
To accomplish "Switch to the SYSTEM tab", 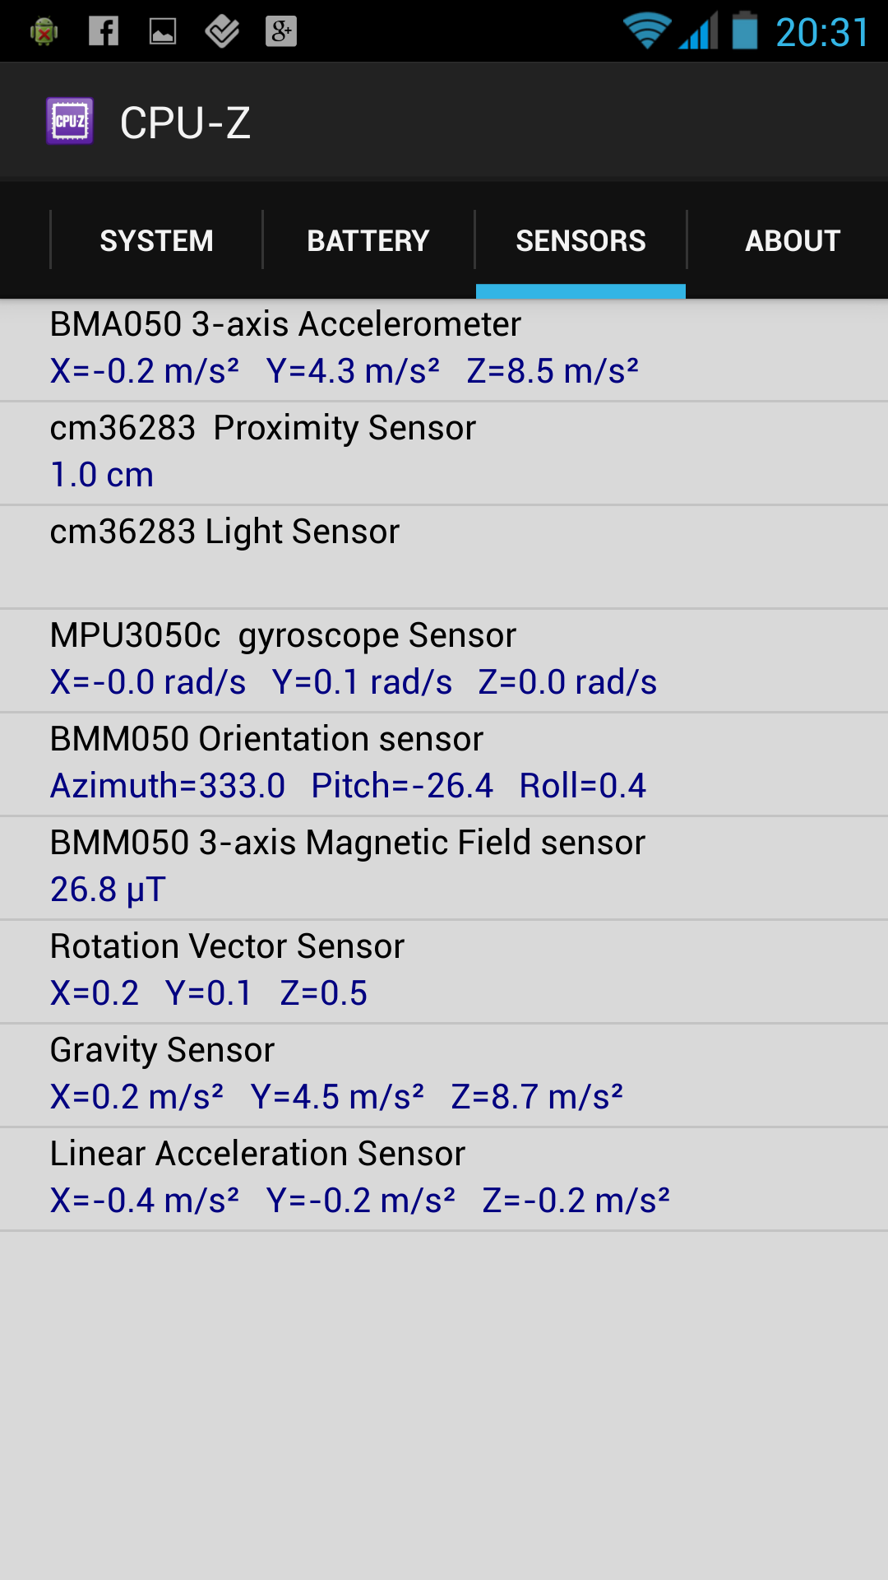I will [156, 240].
